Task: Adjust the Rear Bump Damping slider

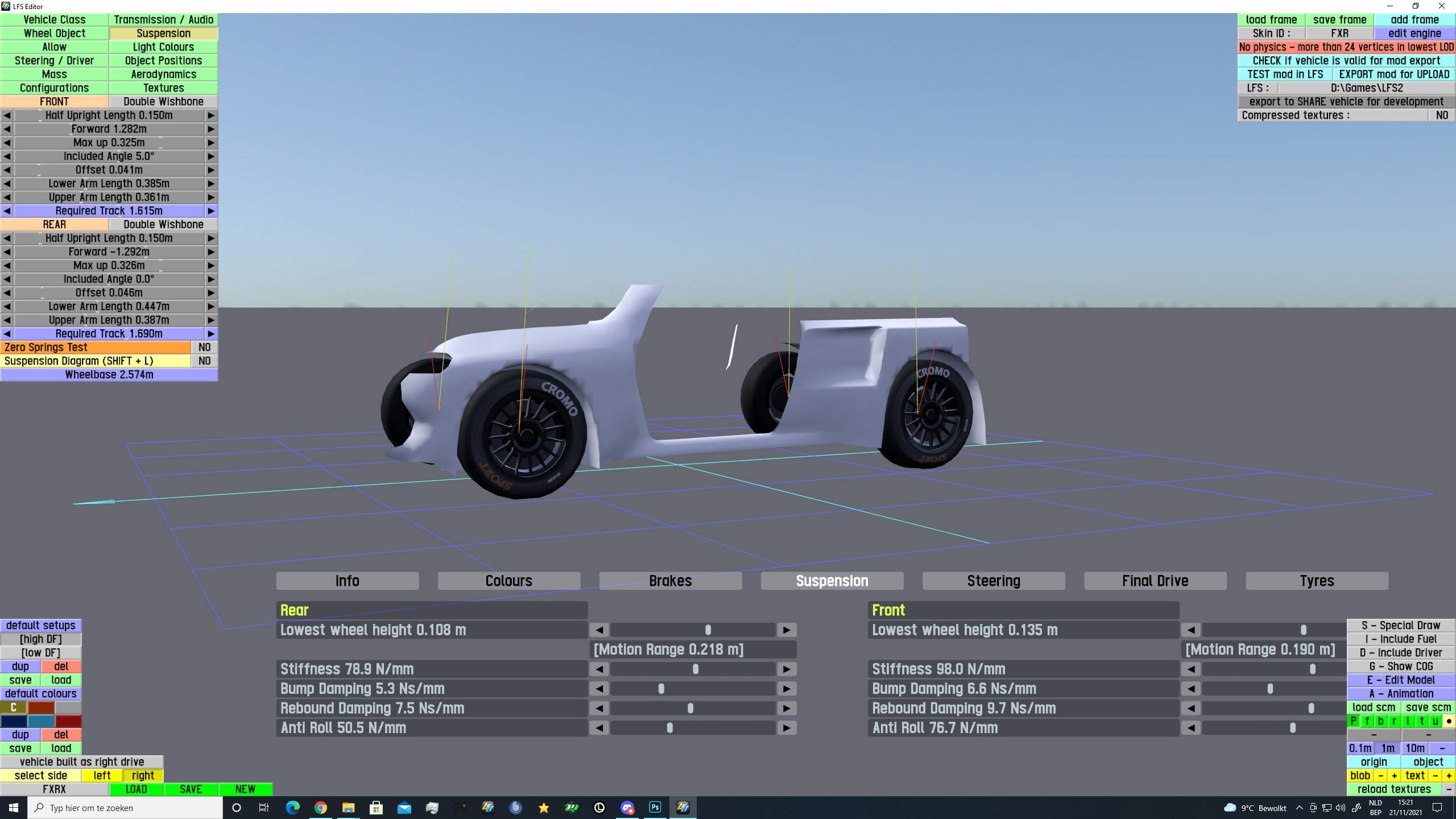Action: (x=661, y=689)
